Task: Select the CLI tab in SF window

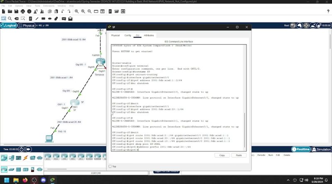Action: (137, 35)
